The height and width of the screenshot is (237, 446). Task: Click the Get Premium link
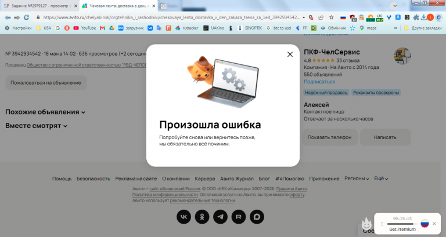[x=402, y=229]
